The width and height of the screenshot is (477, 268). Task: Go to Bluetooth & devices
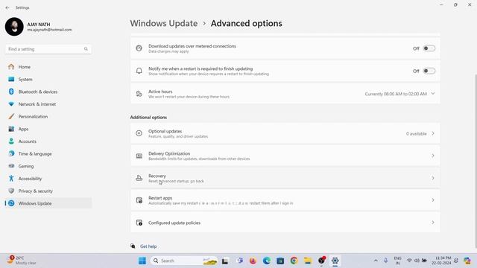pyautogui.click(x=48, y=92)
